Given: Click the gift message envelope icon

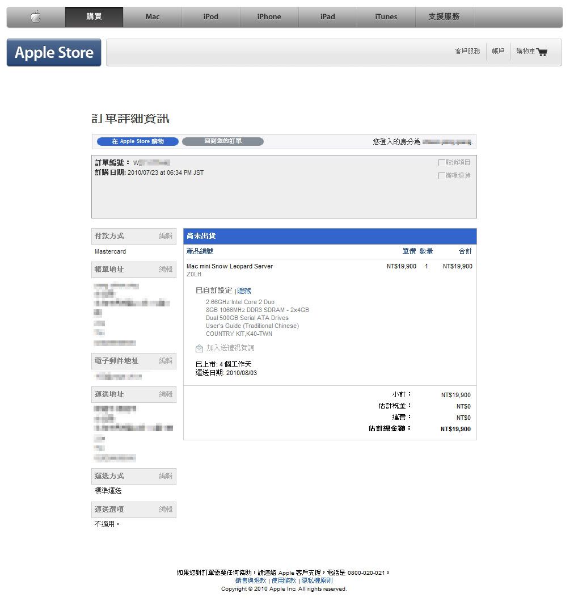Looking at the screenshot, I should [x=199, y=348].
